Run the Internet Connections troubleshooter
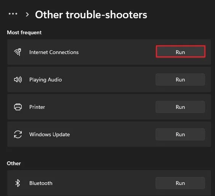The image size is (215, 196). pos(180,52)
